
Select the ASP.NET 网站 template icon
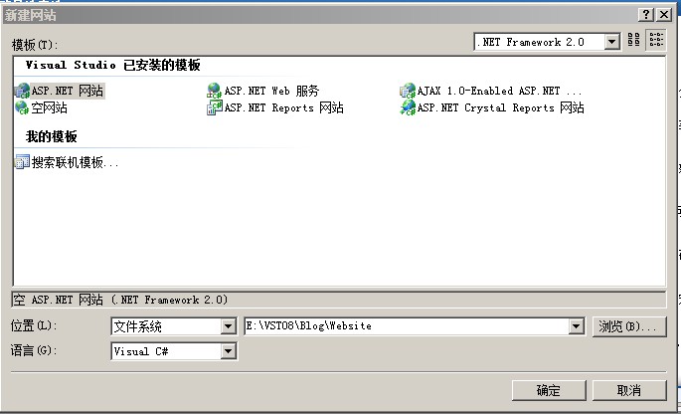pyautogui.click(x=22, y=91)
